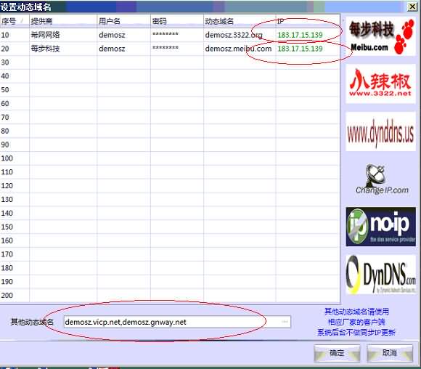Click the 取消 cancel button
Screen dimensions: 421x369
pyautogui.click(x=390, y=353)
